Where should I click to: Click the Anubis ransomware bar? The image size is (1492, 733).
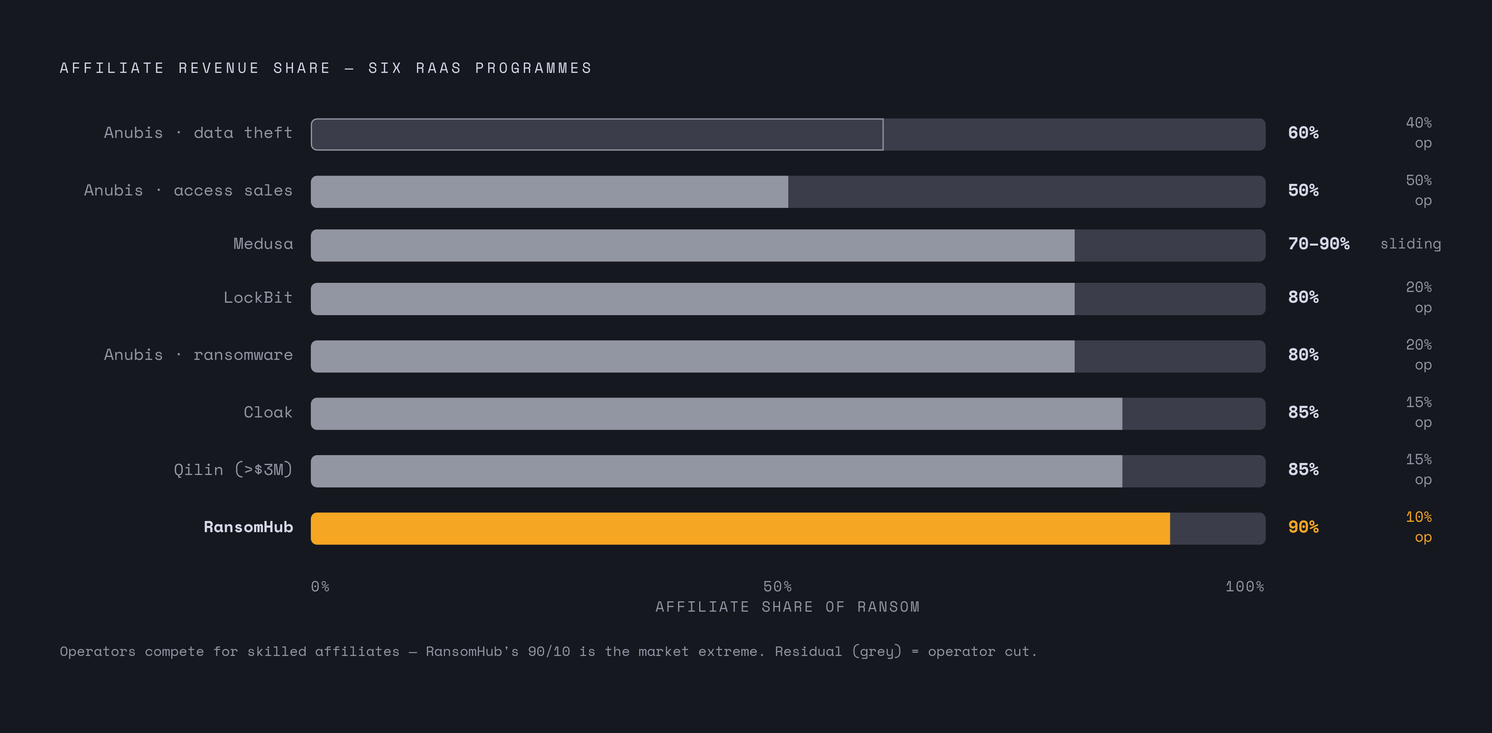[x=693, y=357]
